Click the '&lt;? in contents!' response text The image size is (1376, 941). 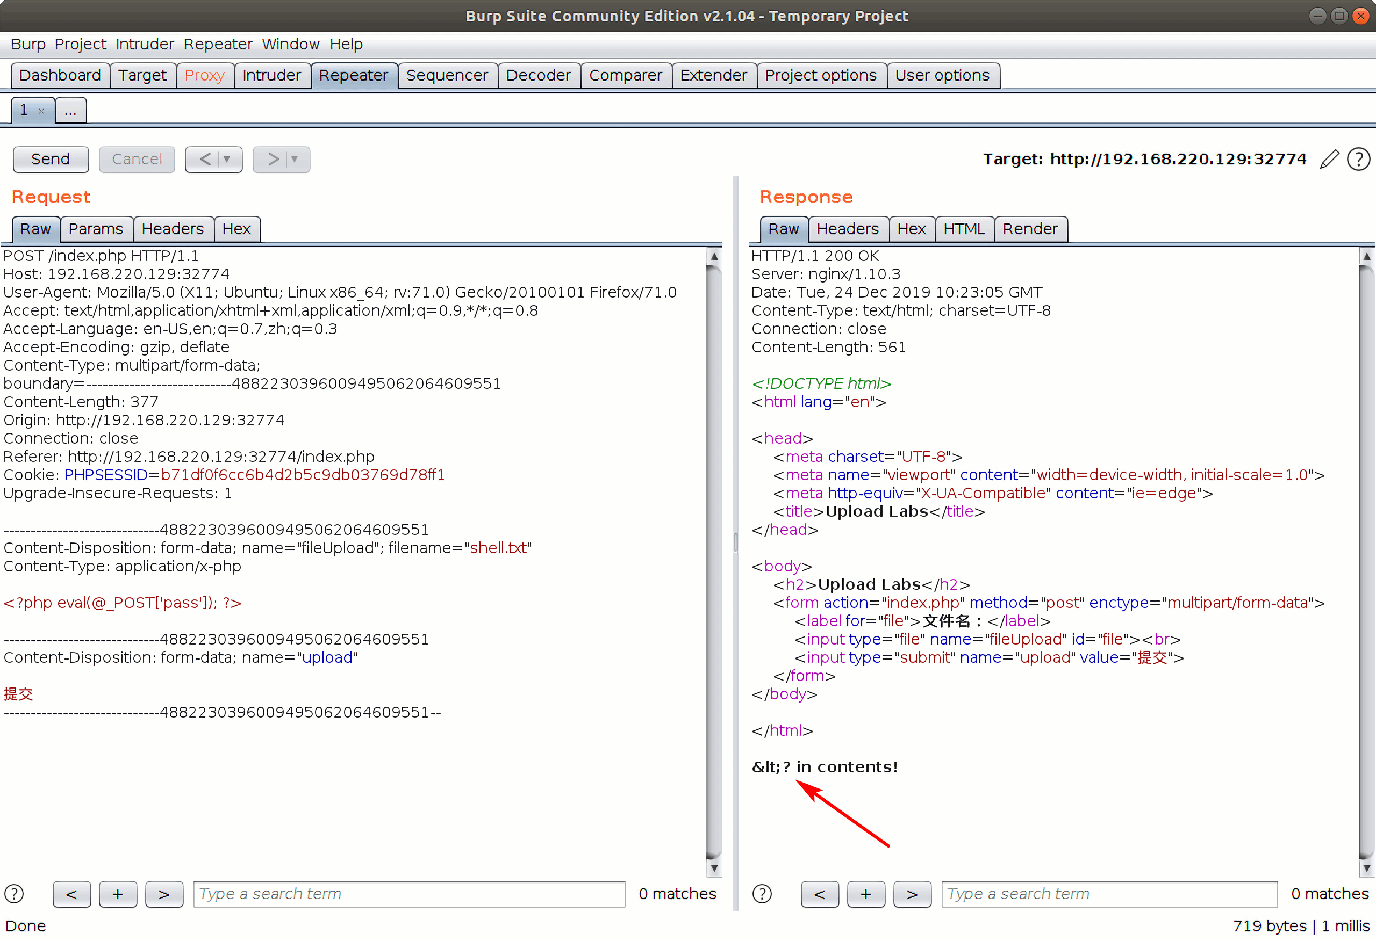(x=825, y=767)
